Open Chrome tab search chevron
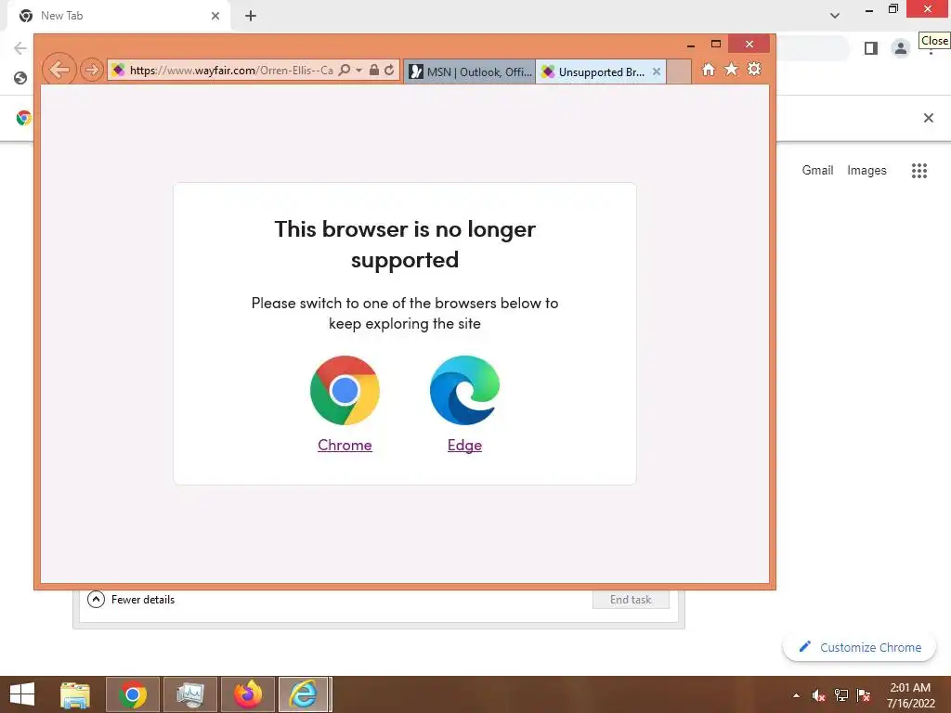The height and width of the screenshot is (713, 951). coord(835,16)
